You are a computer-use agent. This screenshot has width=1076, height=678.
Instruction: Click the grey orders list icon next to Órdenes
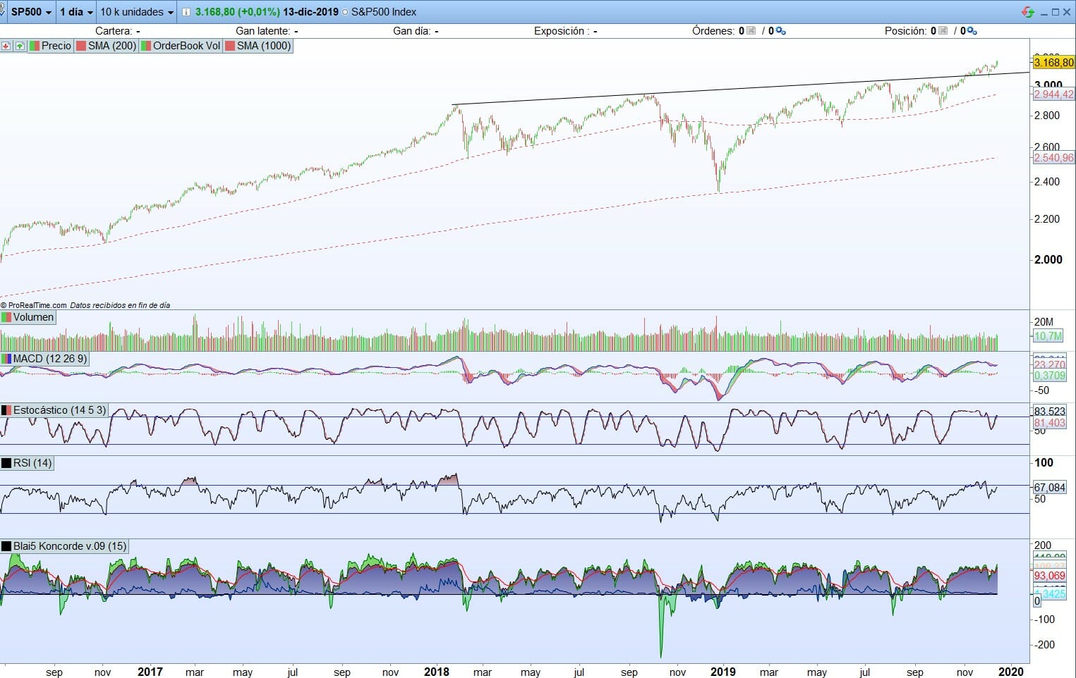coord(751,31)
